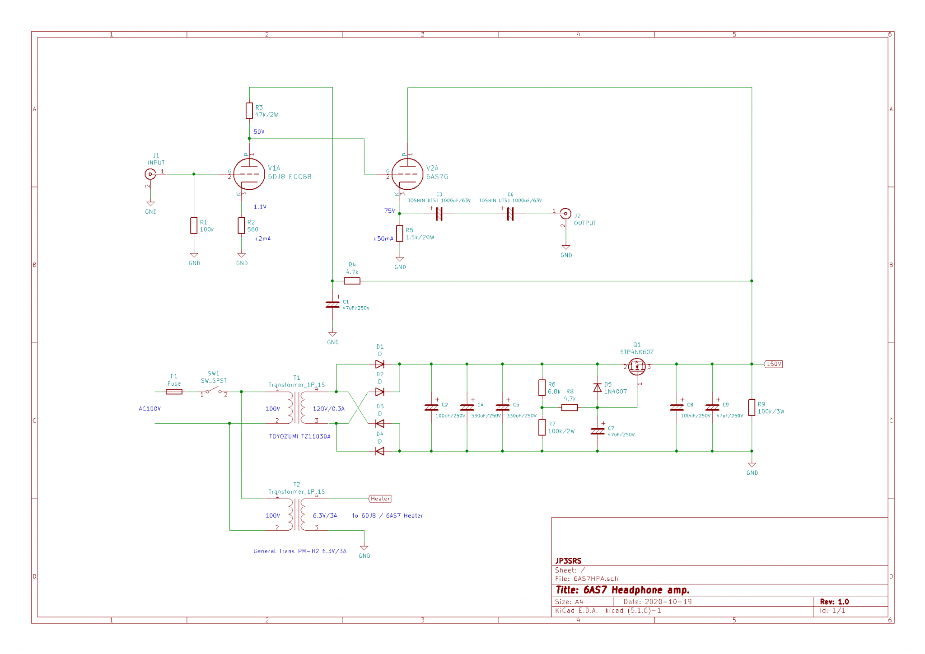Select the R9 100k/3W bleeder resistor
Viewport: 925px width, 654px height.
click(x=752, y=407)
